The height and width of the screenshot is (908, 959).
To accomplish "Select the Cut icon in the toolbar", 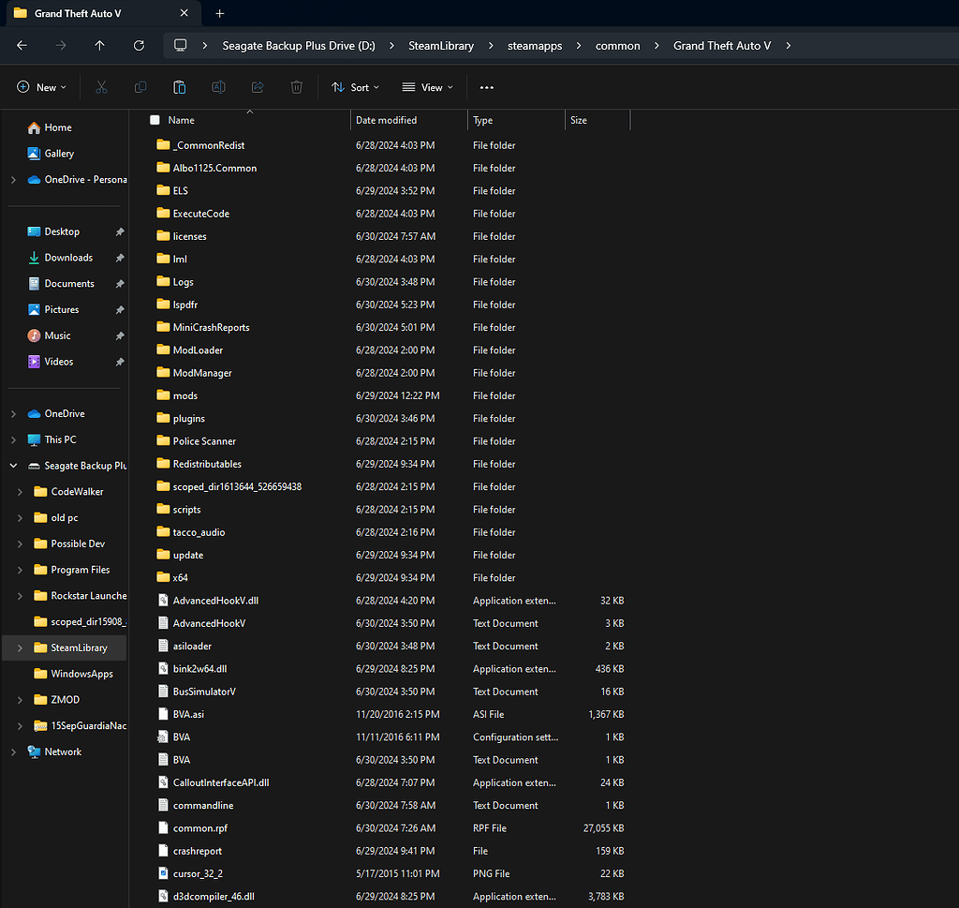I will pos(100,87).
